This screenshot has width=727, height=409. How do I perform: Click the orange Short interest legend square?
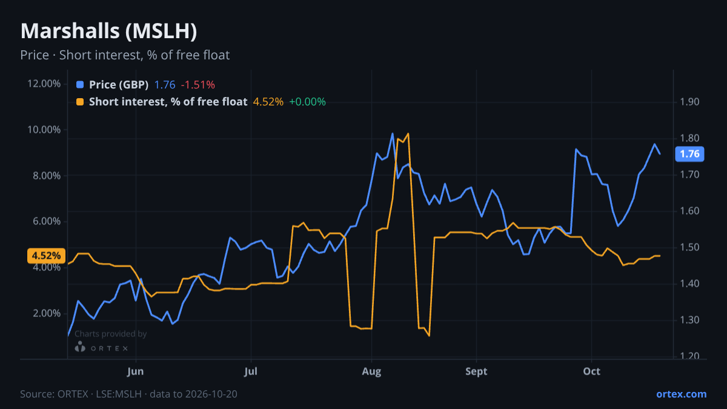coord(80,102)
